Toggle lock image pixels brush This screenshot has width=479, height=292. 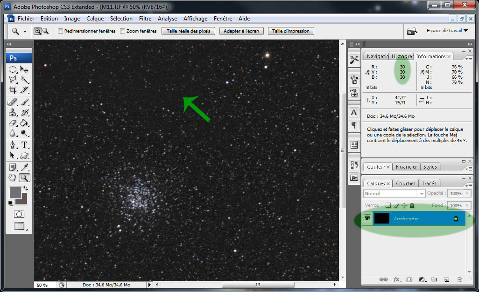pyautogui.click(x=396, y=205)
